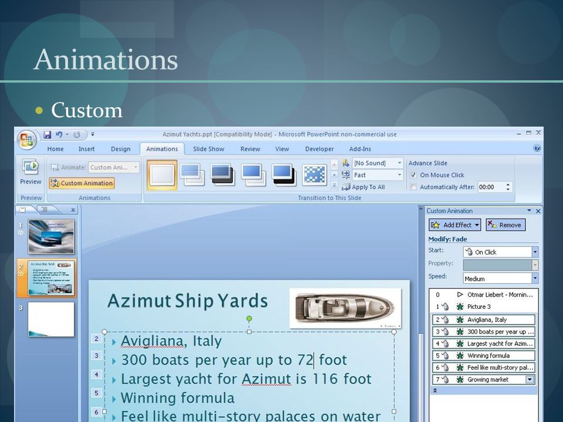Open PowerPoint Help question mark icon

pyautogui.click(x=537, y=148)
